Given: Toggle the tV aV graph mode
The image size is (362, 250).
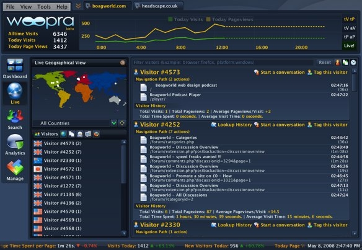Looking at the screenshot, I should tap(350, 28).
